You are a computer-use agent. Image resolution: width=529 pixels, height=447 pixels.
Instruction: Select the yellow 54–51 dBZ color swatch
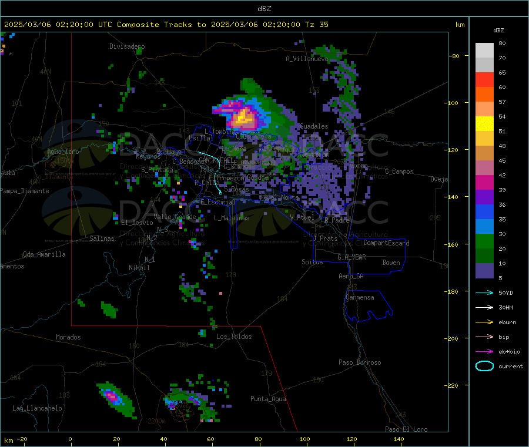click(x=484, y=124)
